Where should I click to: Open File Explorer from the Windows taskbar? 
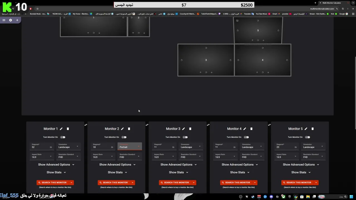[308, 197]
